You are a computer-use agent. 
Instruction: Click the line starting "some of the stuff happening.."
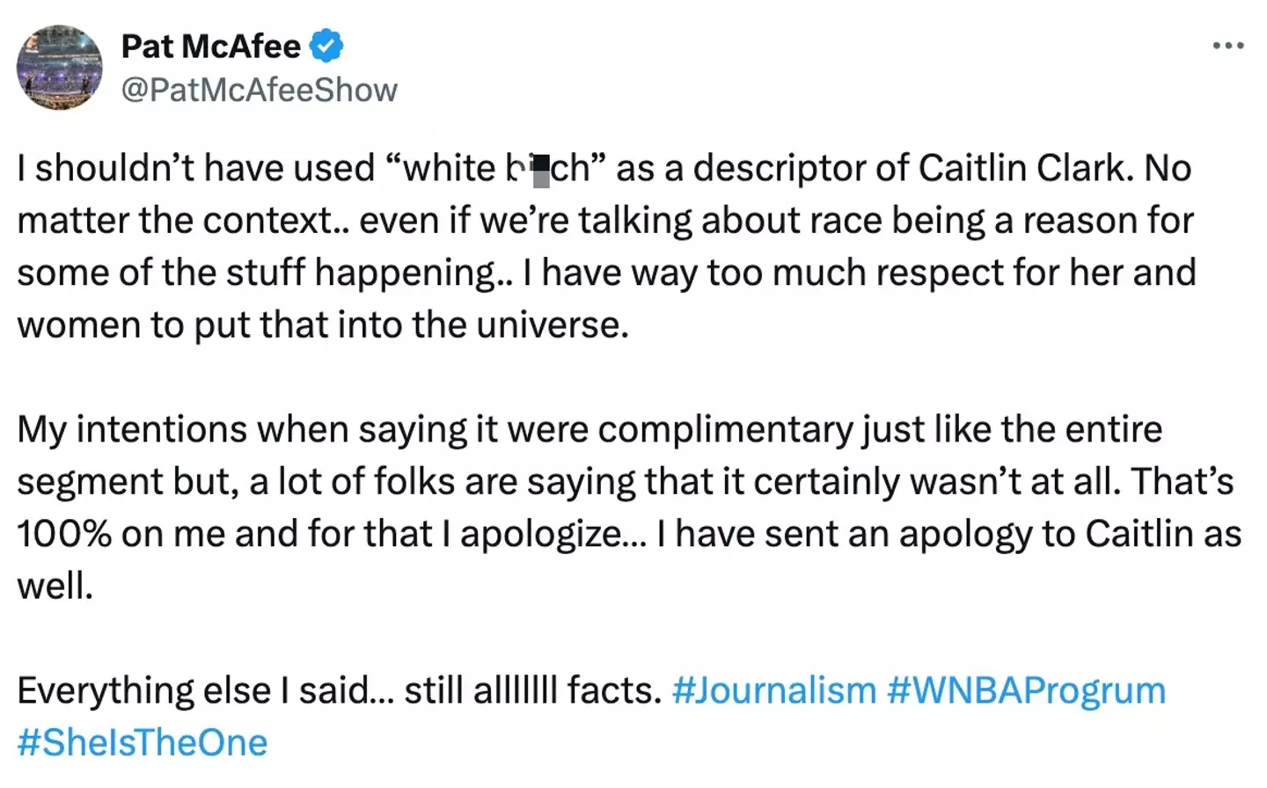605,273
